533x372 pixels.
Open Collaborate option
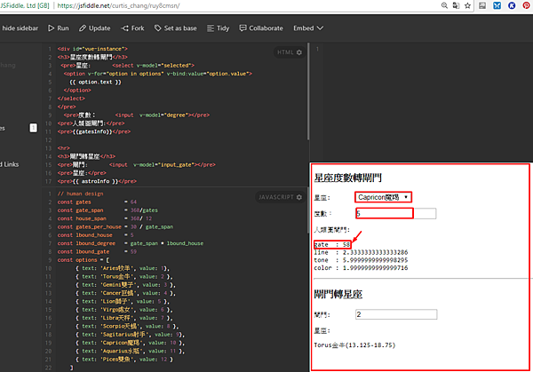click(261, 28)
